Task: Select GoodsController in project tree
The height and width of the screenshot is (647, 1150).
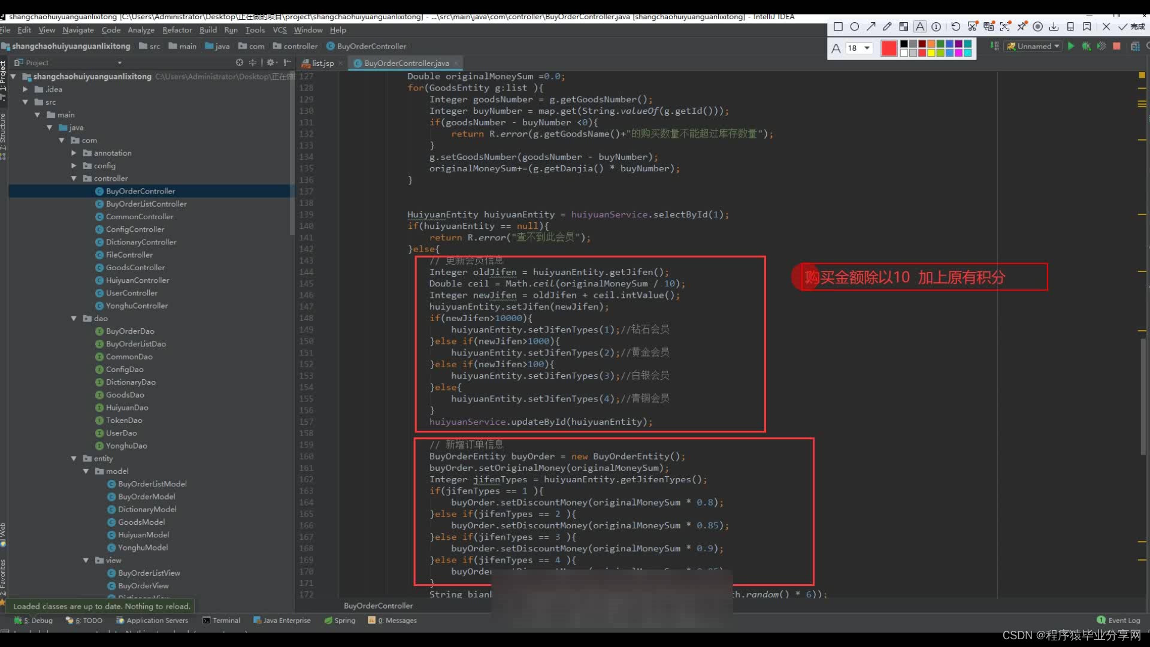Action: click(x=135, y=267)
